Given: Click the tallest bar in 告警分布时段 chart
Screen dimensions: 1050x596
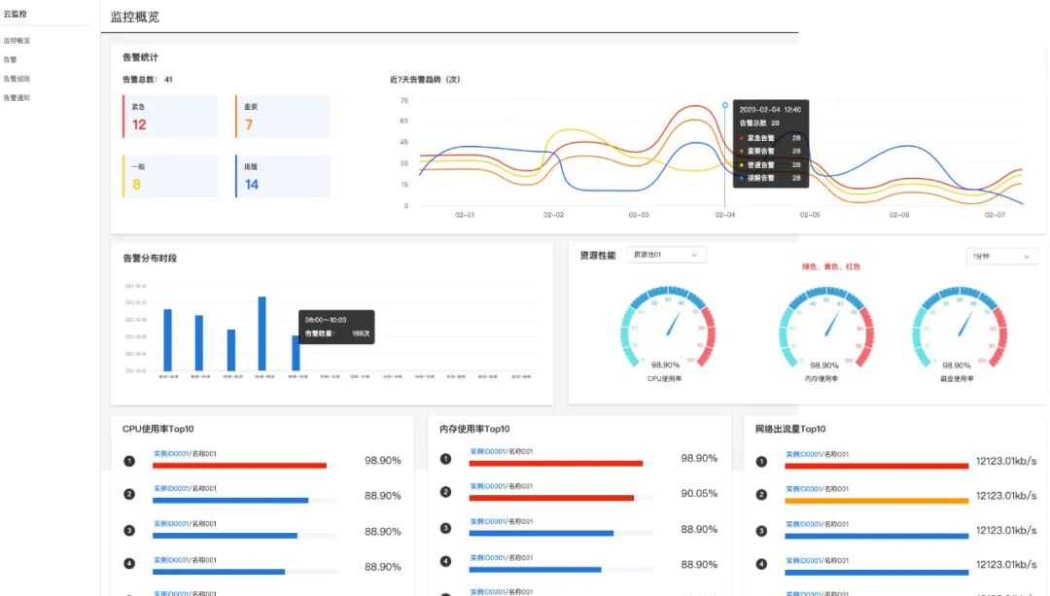Looking at the screenshot, I should tap(262, 333).
